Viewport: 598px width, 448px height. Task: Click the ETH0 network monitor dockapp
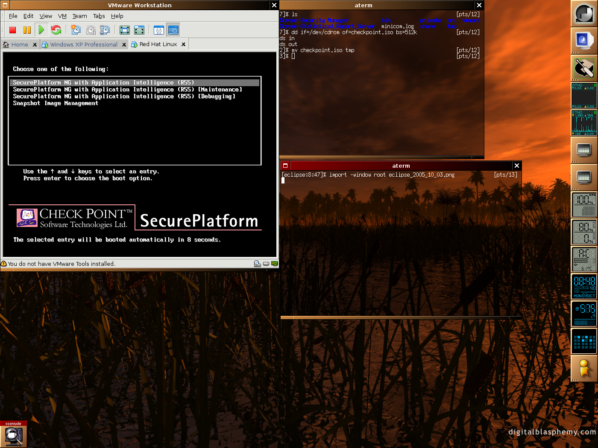(x=584, y=123)
